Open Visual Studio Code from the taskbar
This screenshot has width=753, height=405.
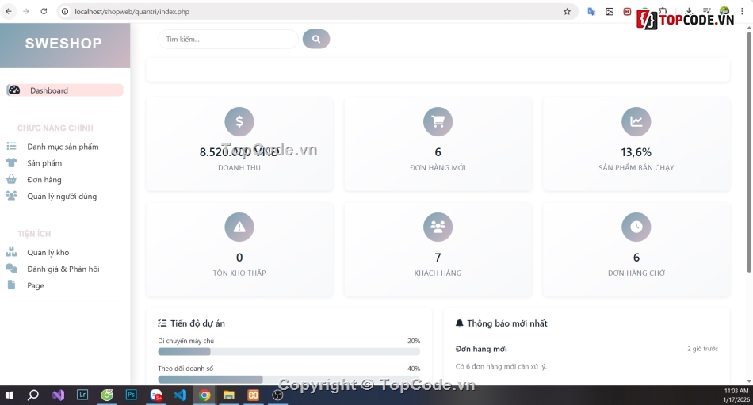click(180, 395)
